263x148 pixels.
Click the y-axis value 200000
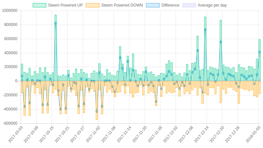pyautogui.click(x=11, y=67)
